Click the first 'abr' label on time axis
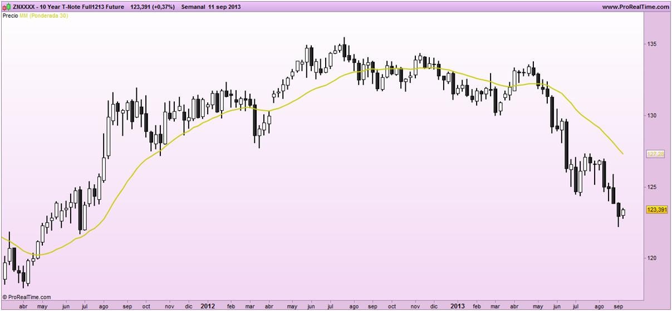The image size is (672, 311). [x=23, y=306]
